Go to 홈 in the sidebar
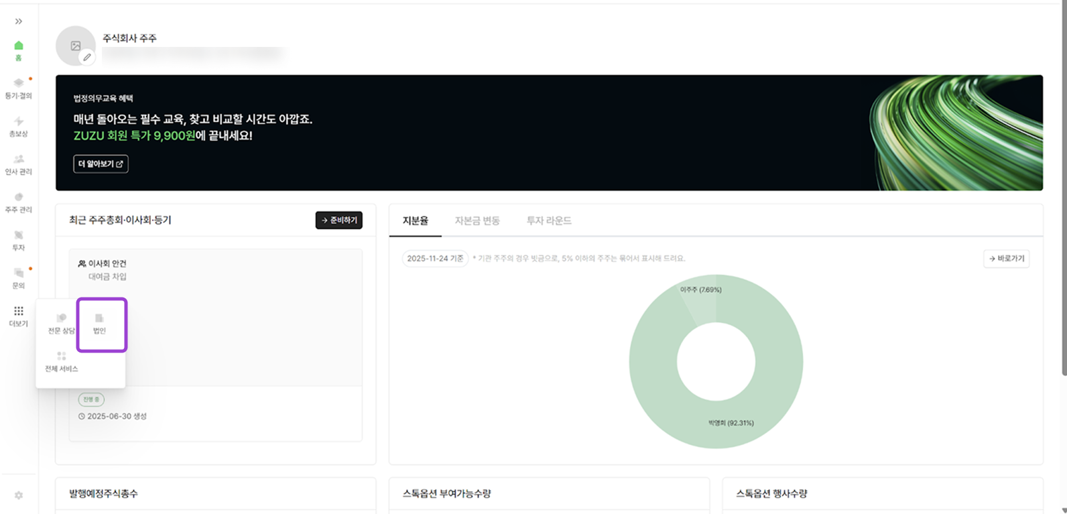 pyautogui.click(x=19, y=51)
